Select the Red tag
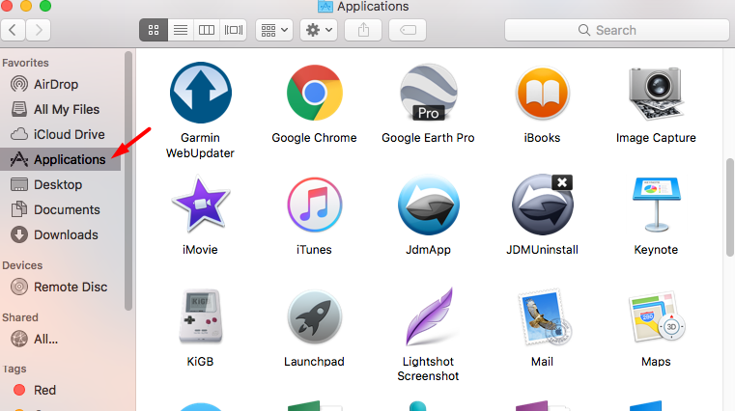The width and height of the screenshot is (735, 411). click(61, 391)
